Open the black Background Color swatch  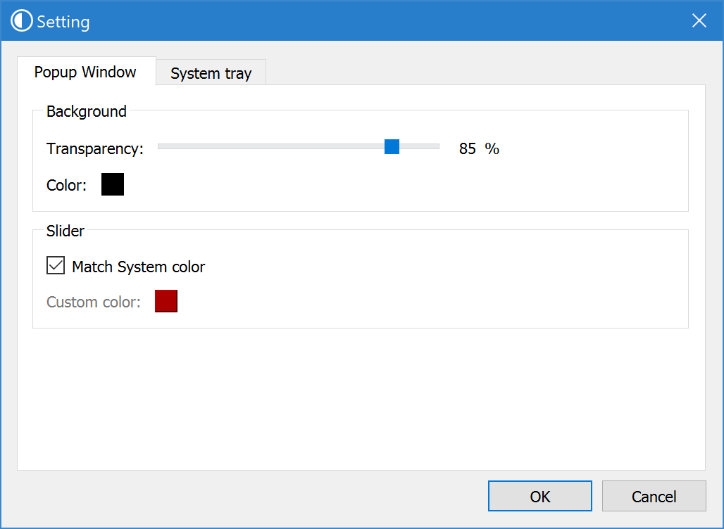pyautogui.click(x=113, y=185)
